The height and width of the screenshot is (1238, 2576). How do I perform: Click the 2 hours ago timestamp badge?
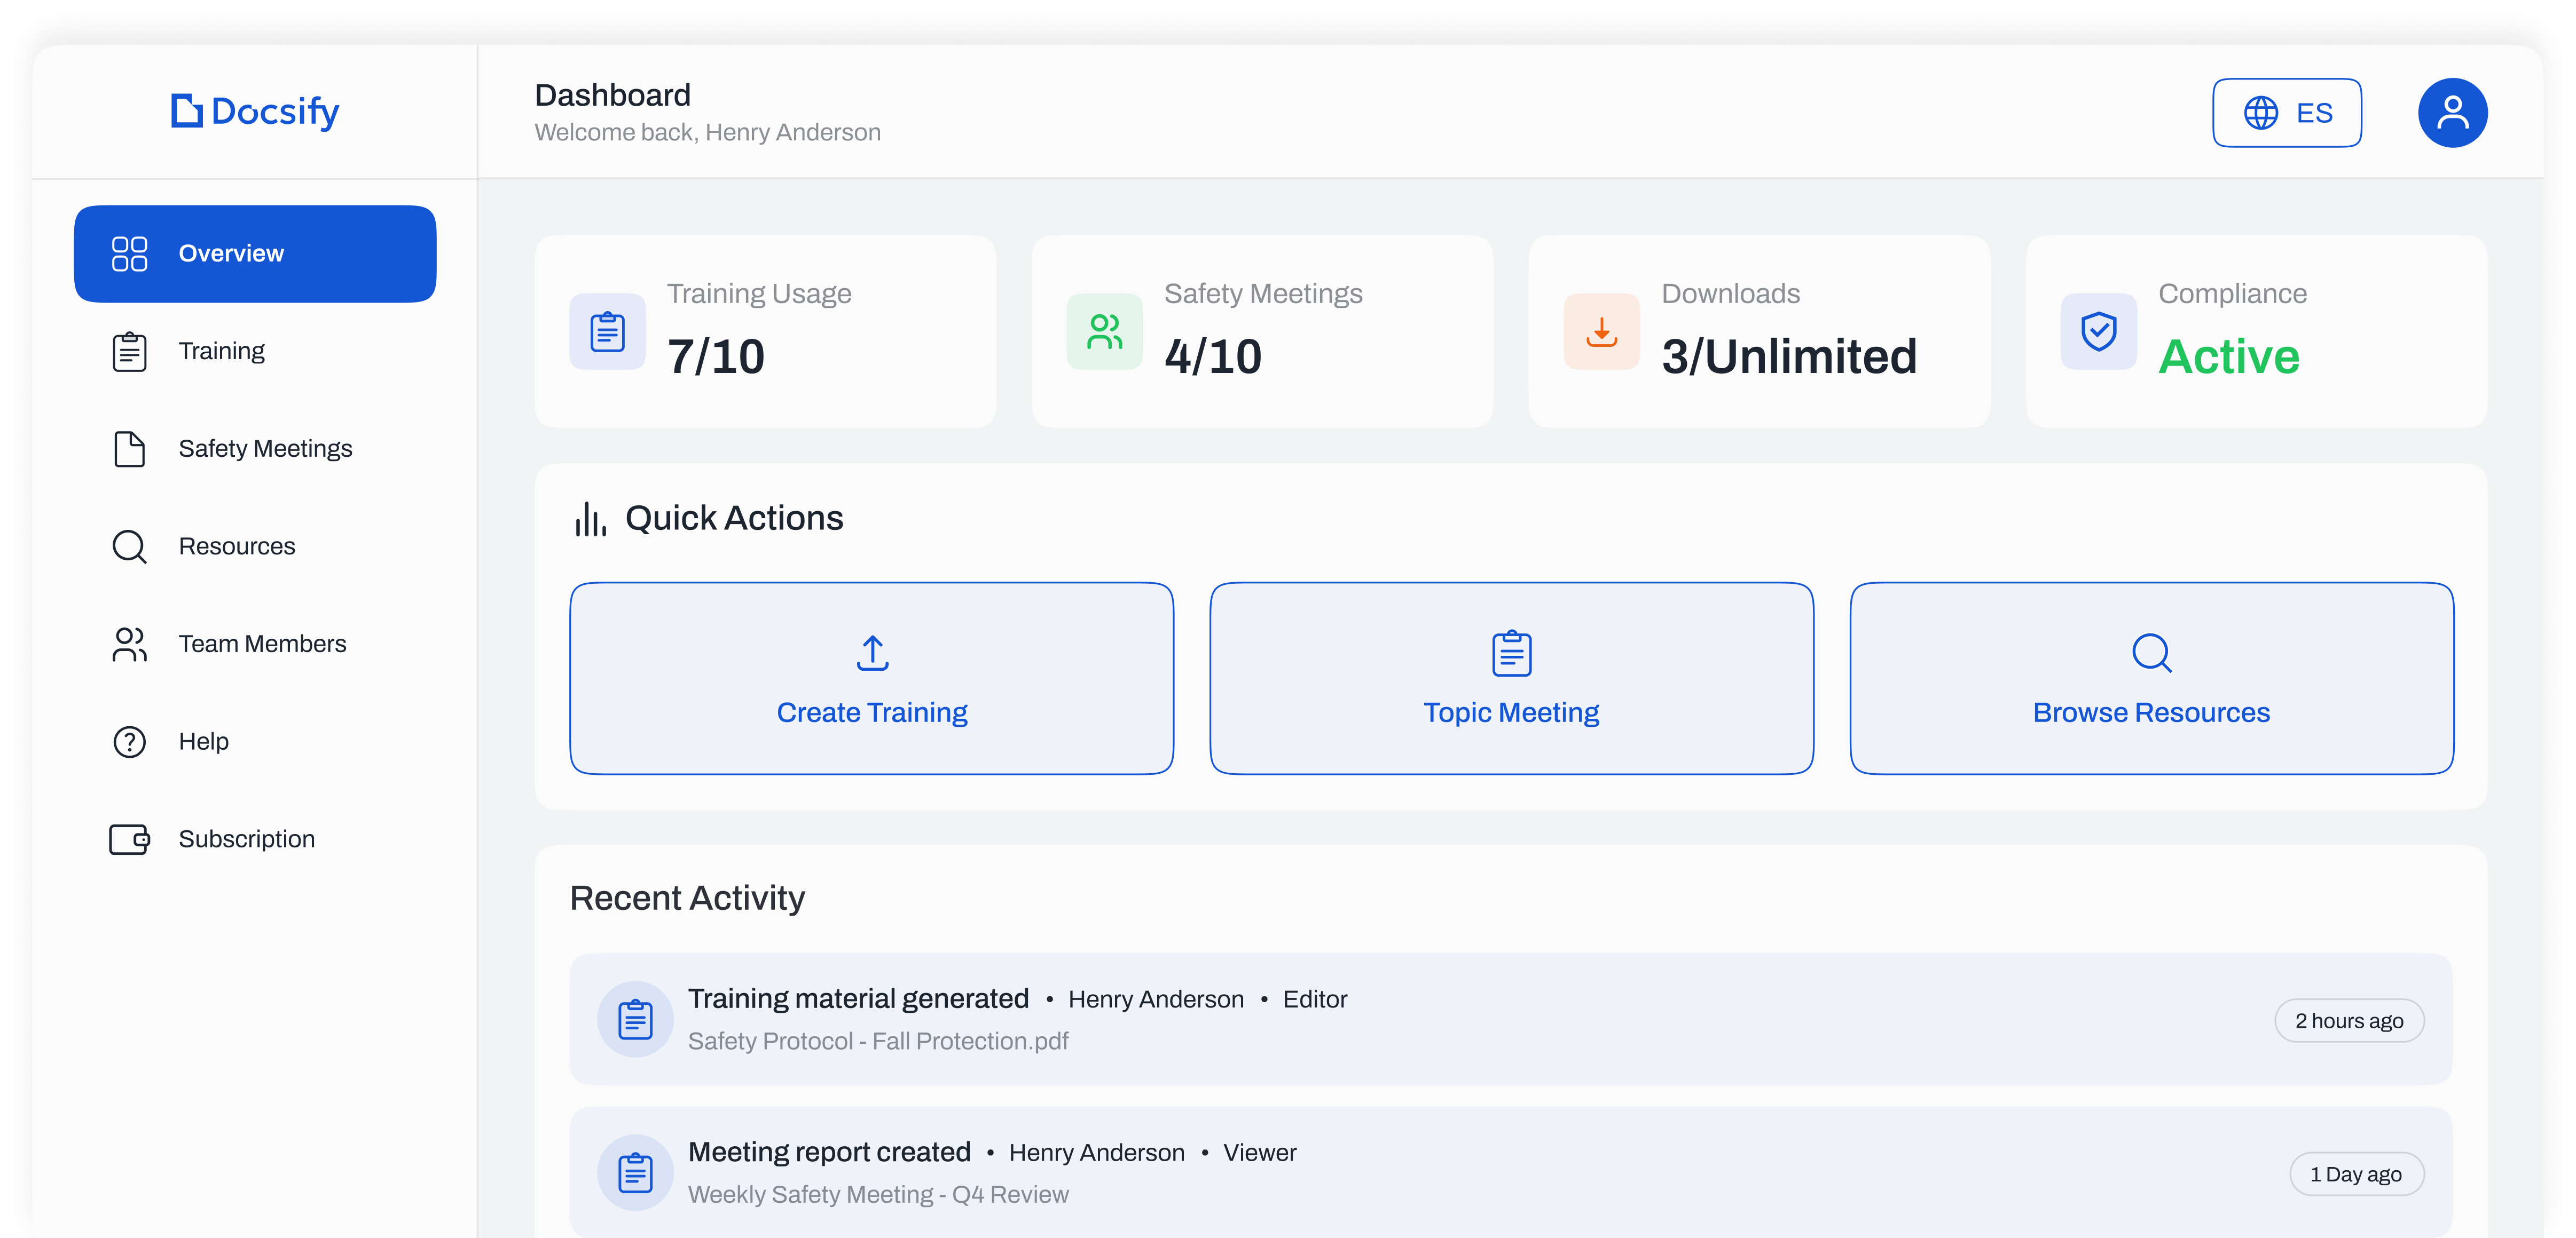coord(2349,1020)
